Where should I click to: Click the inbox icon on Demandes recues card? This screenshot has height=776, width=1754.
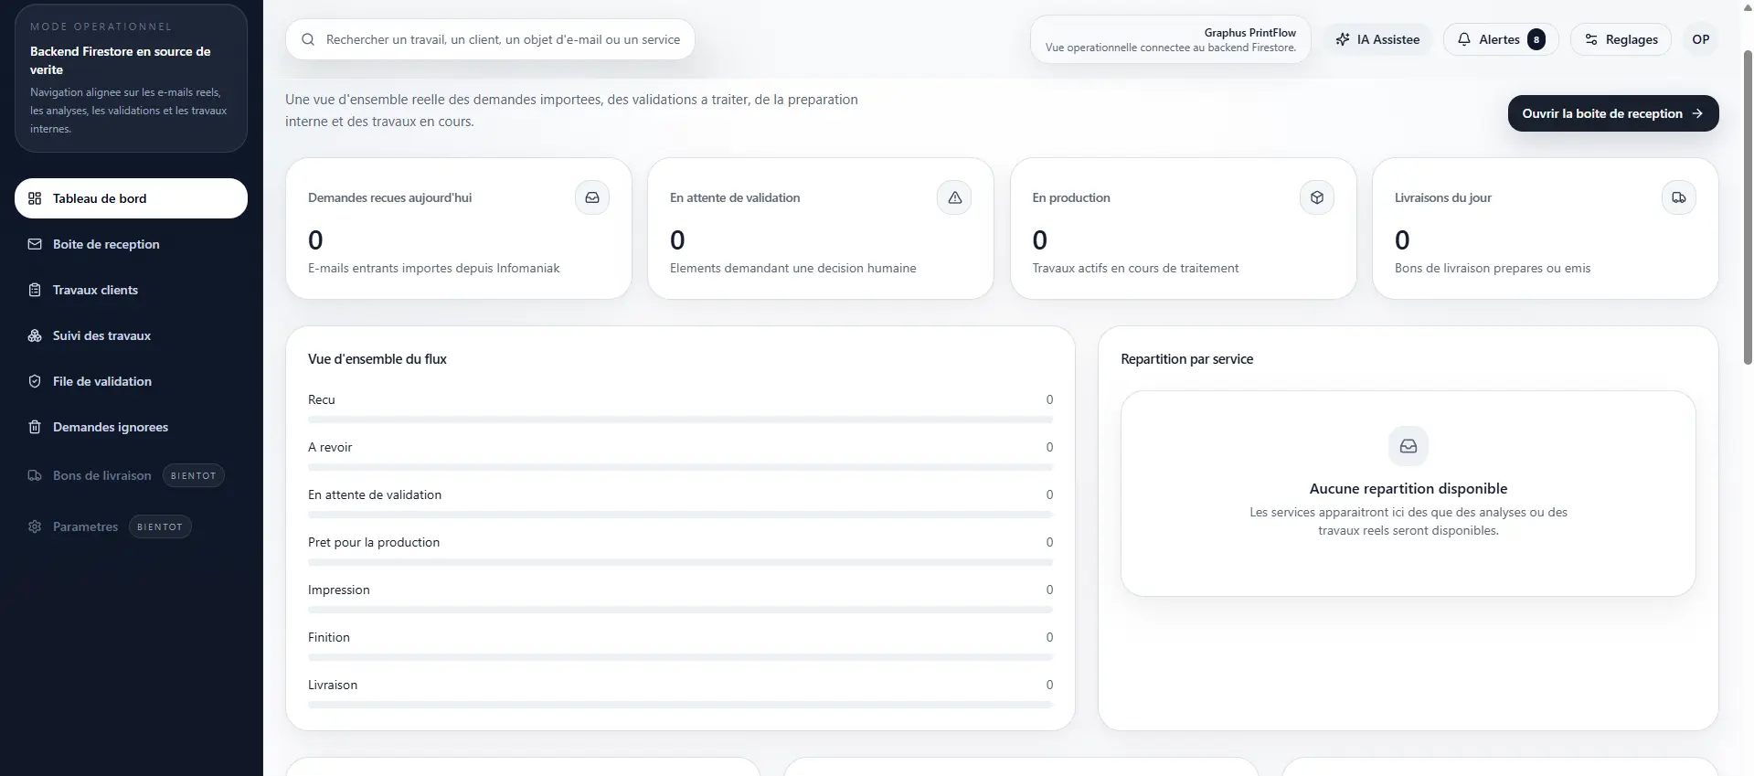(x=592, y=197)
